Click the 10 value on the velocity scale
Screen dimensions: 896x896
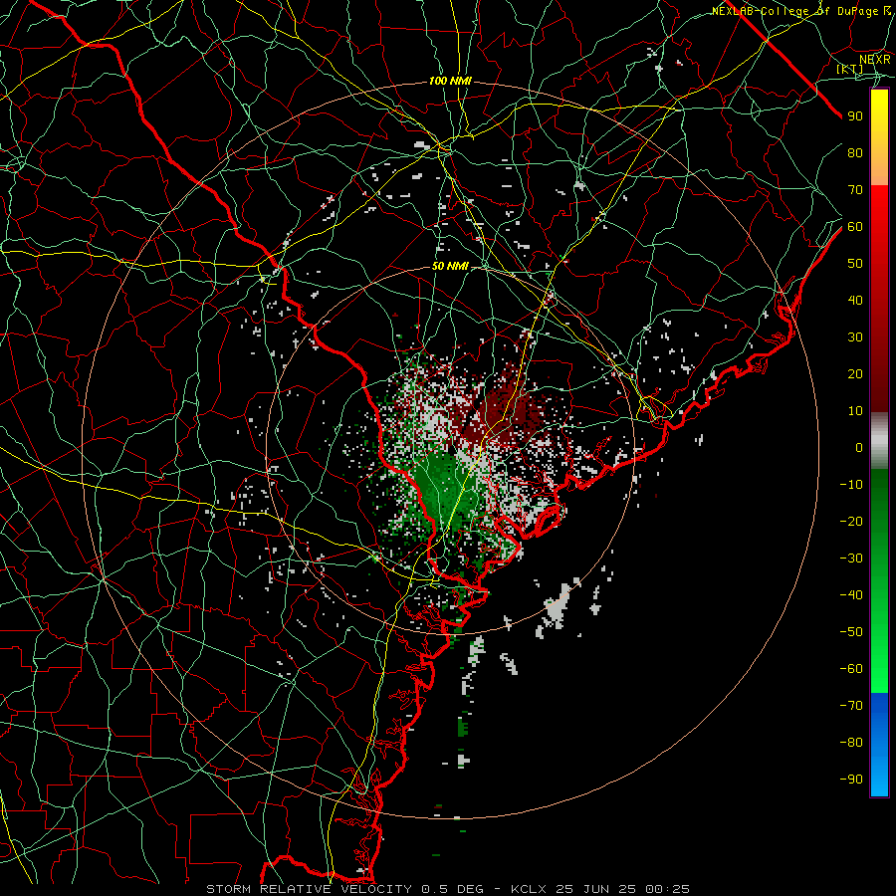click(855, 411)
